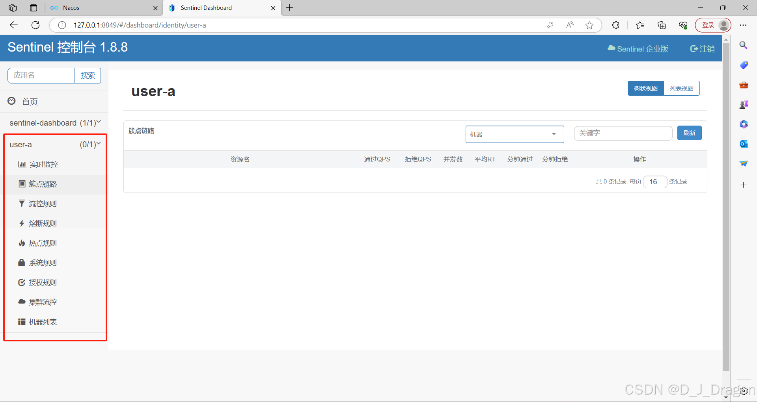Focus the 应用名 app name search field

pos(41,75)
